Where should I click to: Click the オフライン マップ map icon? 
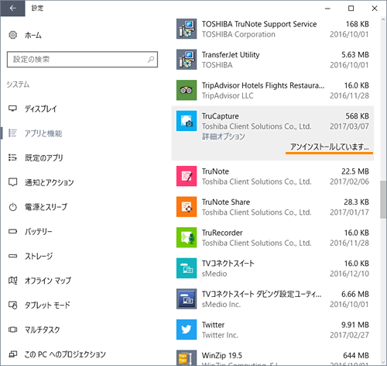pyautogui.click(x=12, y=281)
